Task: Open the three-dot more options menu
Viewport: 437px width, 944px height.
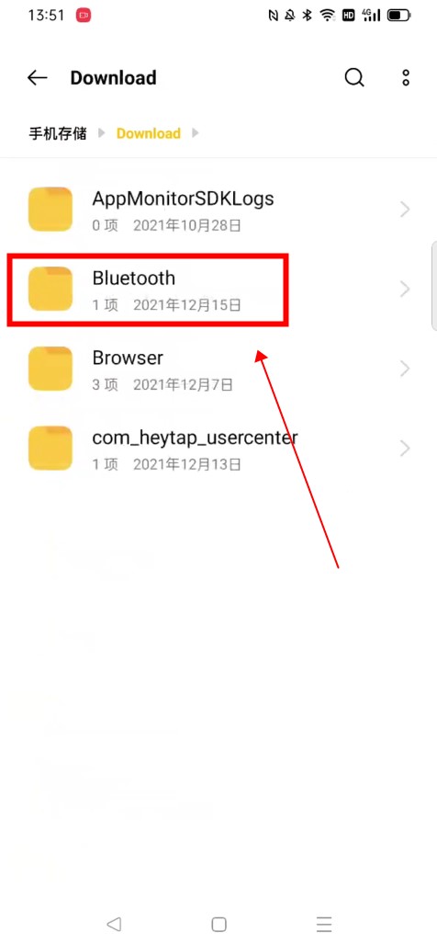Action: (x=407, y=77)
